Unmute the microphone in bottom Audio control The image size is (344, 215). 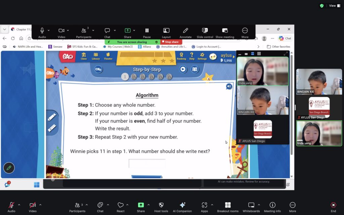11,205
